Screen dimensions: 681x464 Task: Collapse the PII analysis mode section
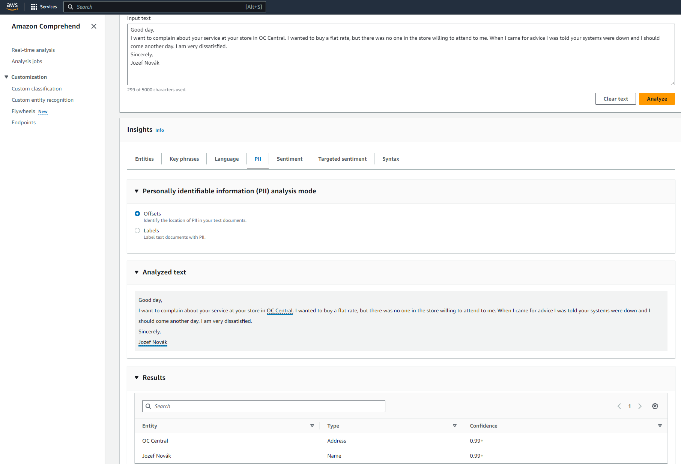[137, 191]
